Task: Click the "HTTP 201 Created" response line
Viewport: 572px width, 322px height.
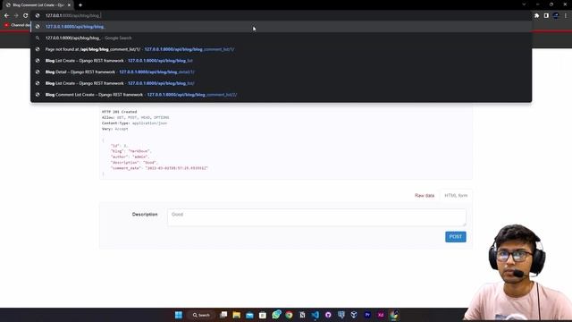Action: [x=119, y=112]
